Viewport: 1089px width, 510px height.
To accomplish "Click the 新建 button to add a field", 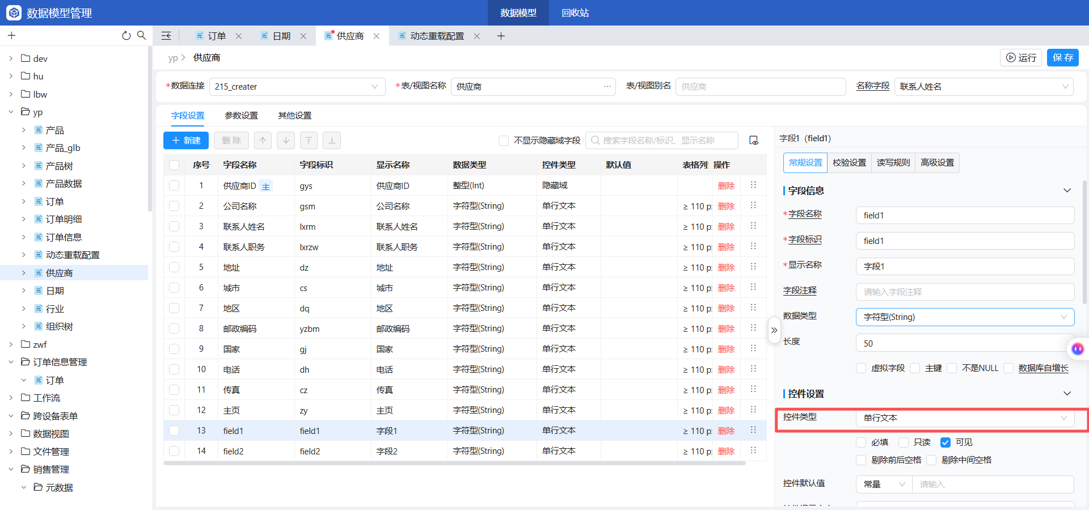I will 186,140.
